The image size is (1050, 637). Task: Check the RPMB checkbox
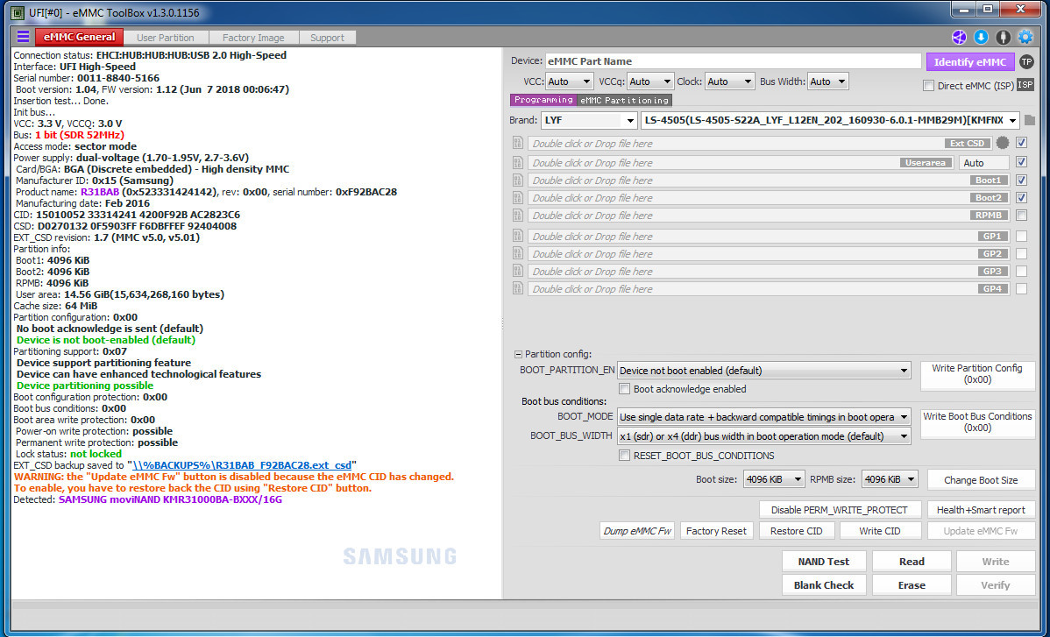point(1021,216)
